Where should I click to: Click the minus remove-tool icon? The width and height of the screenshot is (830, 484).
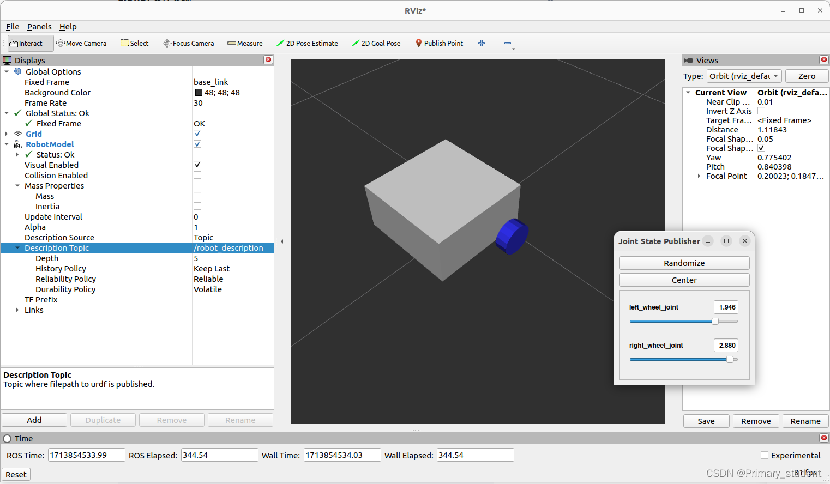pyautogui.click(x=508, y=43)
